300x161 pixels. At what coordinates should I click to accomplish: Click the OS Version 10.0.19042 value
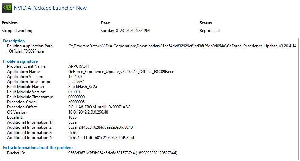tap(88, 112)
